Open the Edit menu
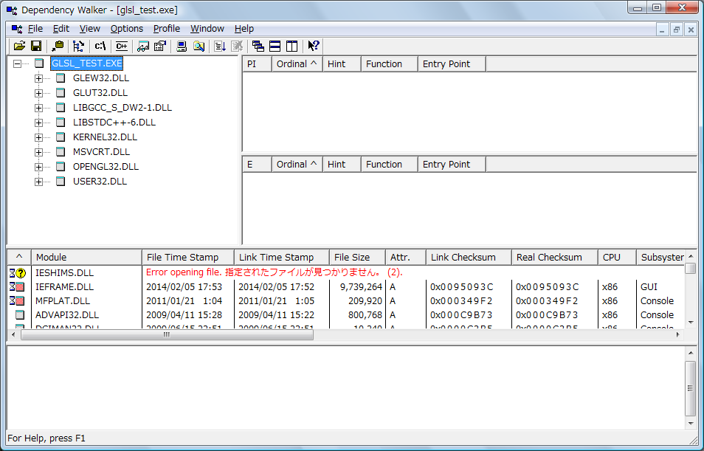This screenshot has width=704, height=451. pyautogui.click(x=61, y=29)
